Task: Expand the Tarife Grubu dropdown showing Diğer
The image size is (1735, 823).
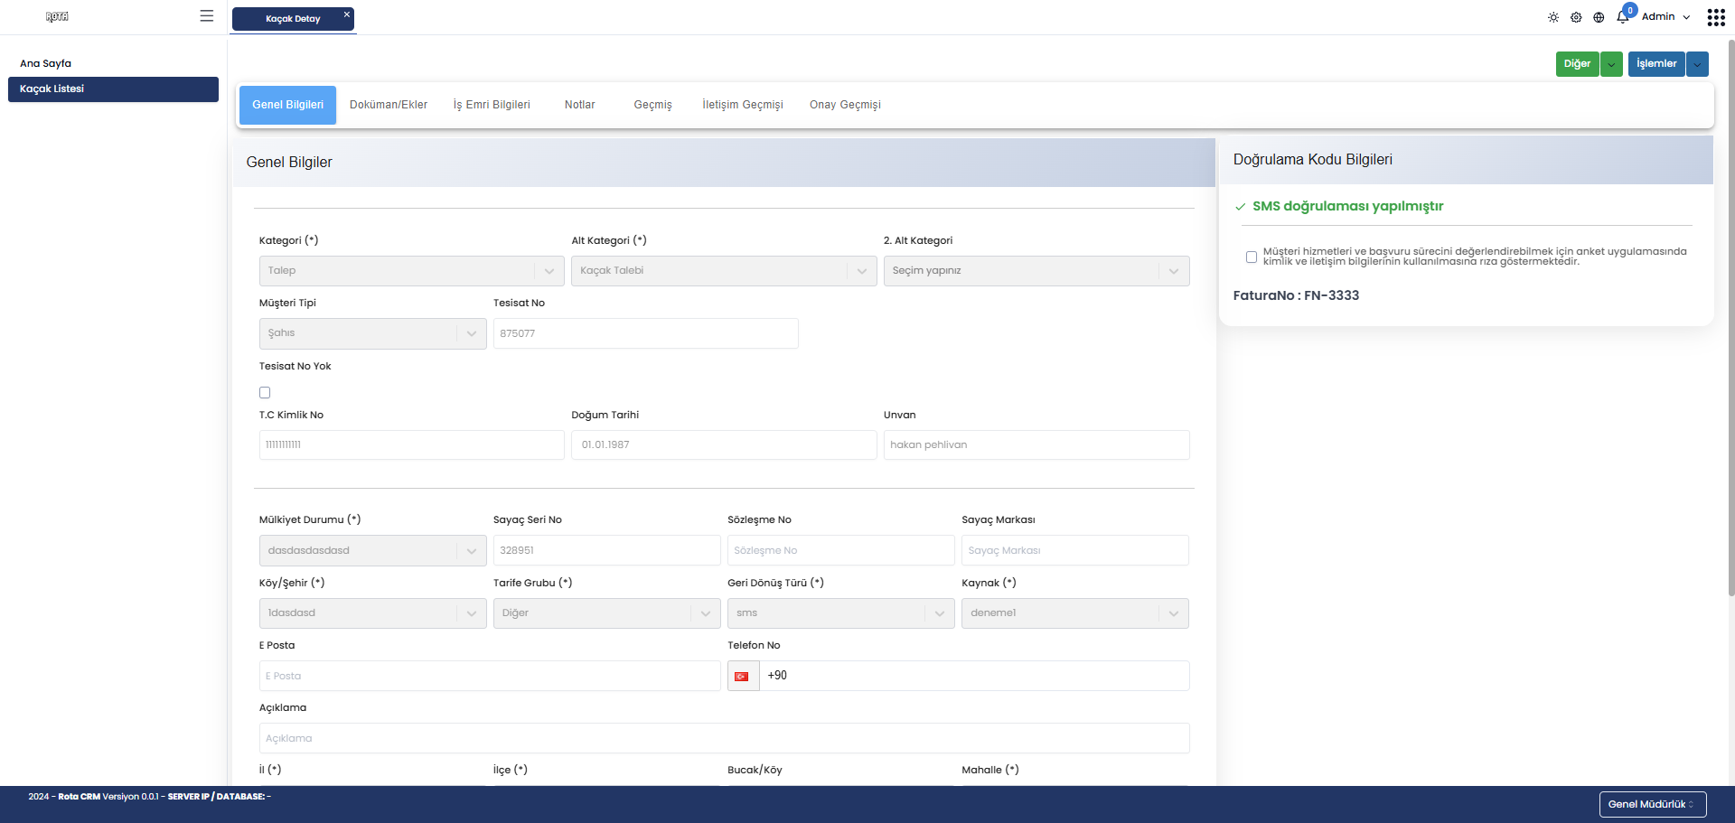Action: [x=606, y=613]
